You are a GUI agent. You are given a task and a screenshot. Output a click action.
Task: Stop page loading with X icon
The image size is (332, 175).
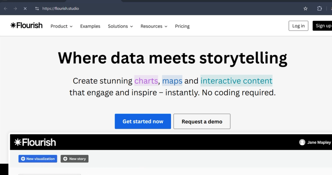pos(25,9)
